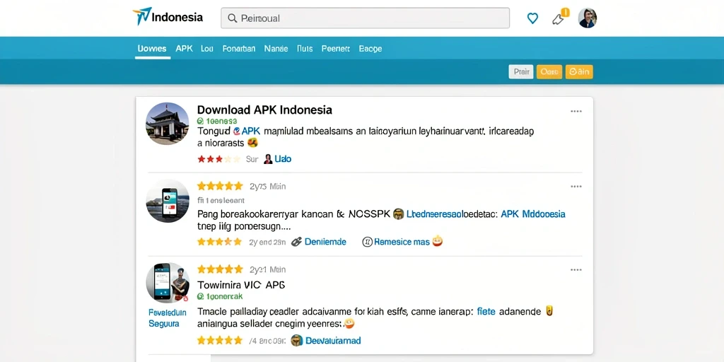
Task: Open the APK Mddoesia link
Action: (x=533, y=214)
